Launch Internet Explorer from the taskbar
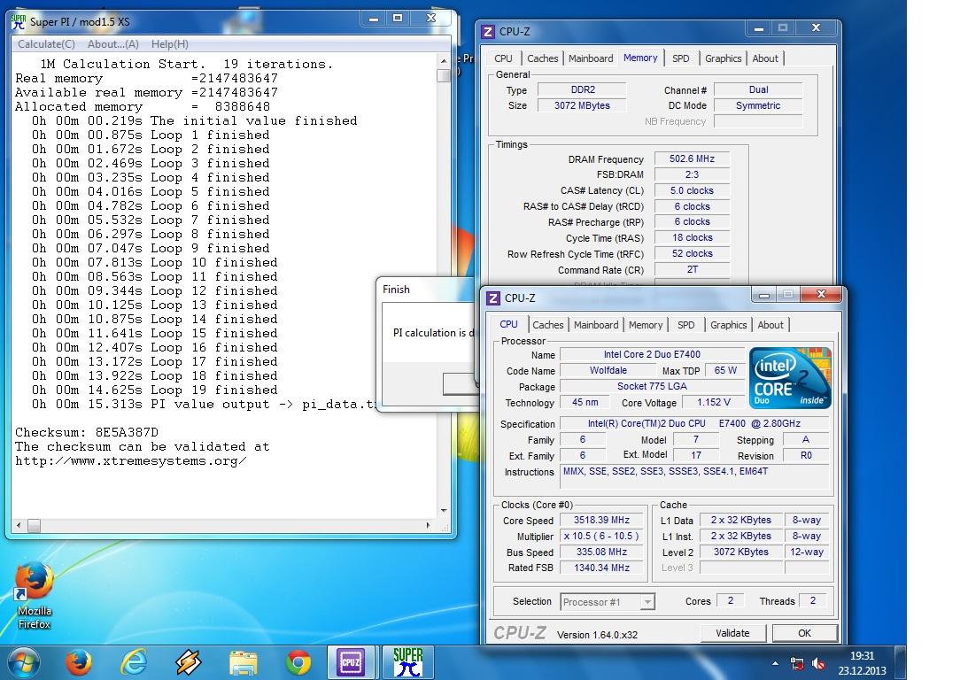Screen dimensions: 968x680 tap(134, 663)
